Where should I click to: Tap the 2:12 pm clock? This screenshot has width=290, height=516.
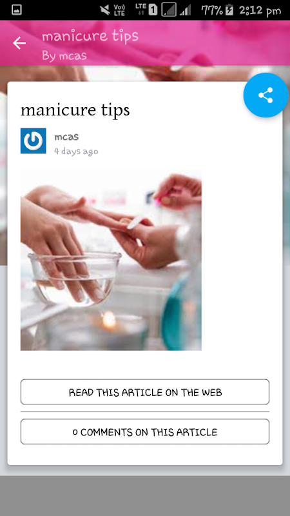260,10
